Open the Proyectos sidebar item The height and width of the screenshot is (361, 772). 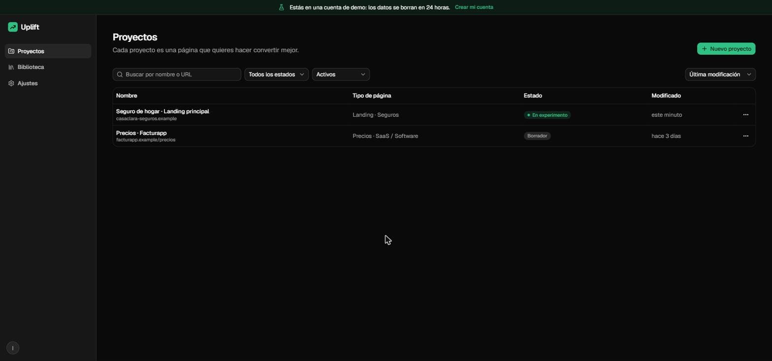tap(48, 51)
